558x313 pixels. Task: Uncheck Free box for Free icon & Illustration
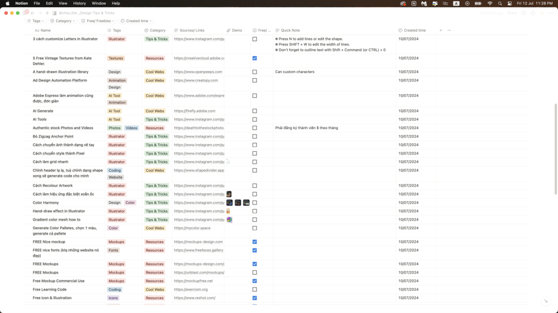click(x=254, y=298)
